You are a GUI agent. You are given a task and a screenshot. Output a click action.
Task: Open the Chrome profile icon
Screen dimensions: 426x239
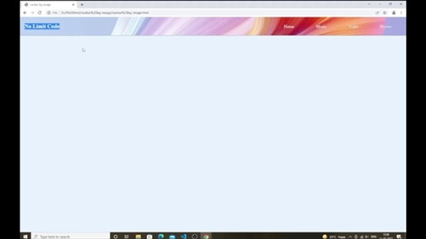pos(394,13)
